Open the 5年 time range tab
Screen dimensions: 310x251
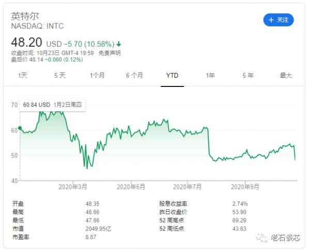point(248,76)
